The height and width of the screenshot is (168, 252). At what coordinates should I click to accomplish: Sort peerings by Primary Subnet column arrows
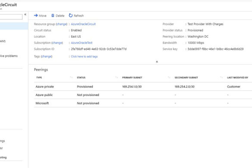click(169, 78)
